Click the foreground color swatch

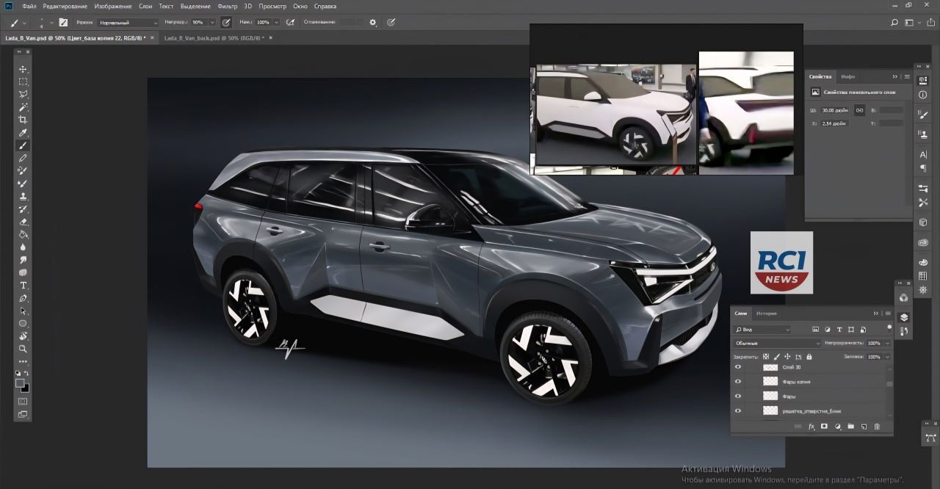(x=20, y=383)
